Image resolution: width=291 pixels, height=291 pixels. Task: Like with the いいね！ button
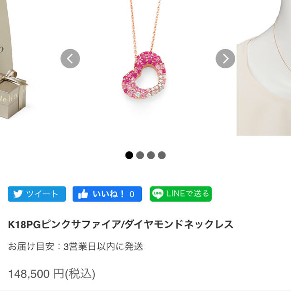point(107,194)
